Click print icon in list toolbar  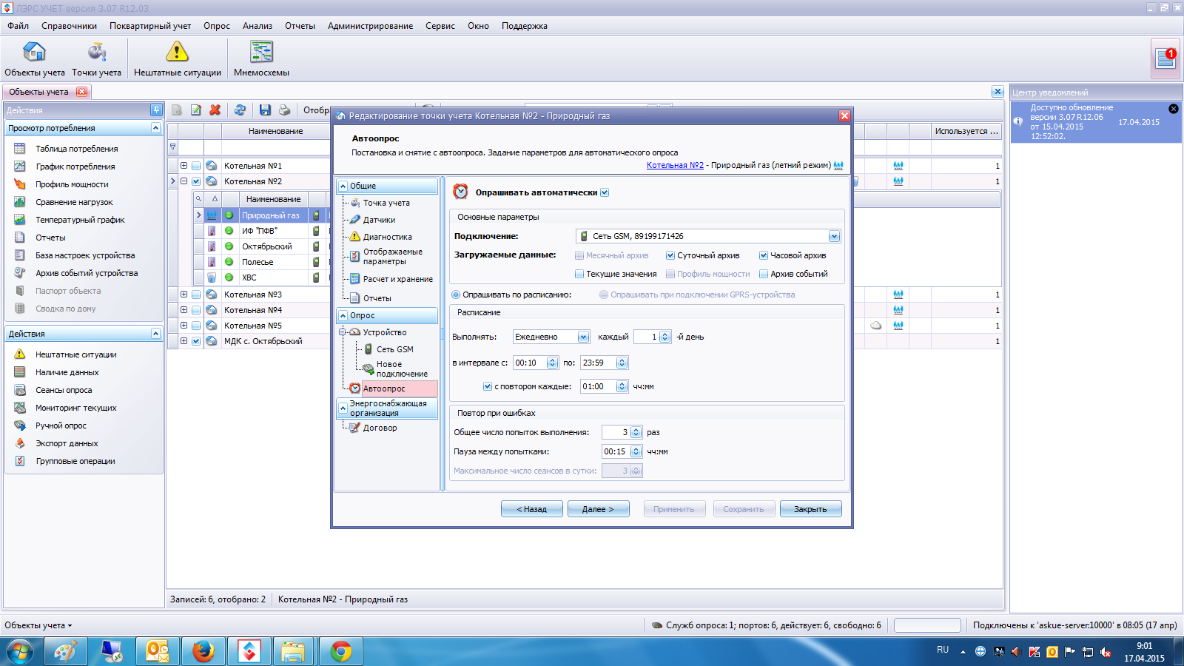[284, 110]
